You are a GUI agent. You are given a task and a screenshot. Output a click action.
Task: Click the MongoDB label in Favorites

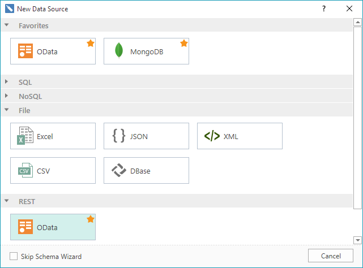(147, 52)
